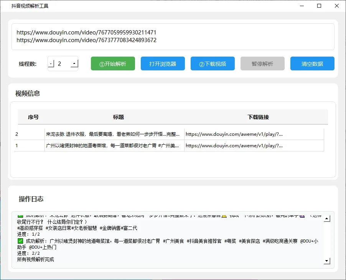Click 操作日志 section heading
Image resolution: width=346 pixels, height=280 pixels.
click(x=31, y=199)
